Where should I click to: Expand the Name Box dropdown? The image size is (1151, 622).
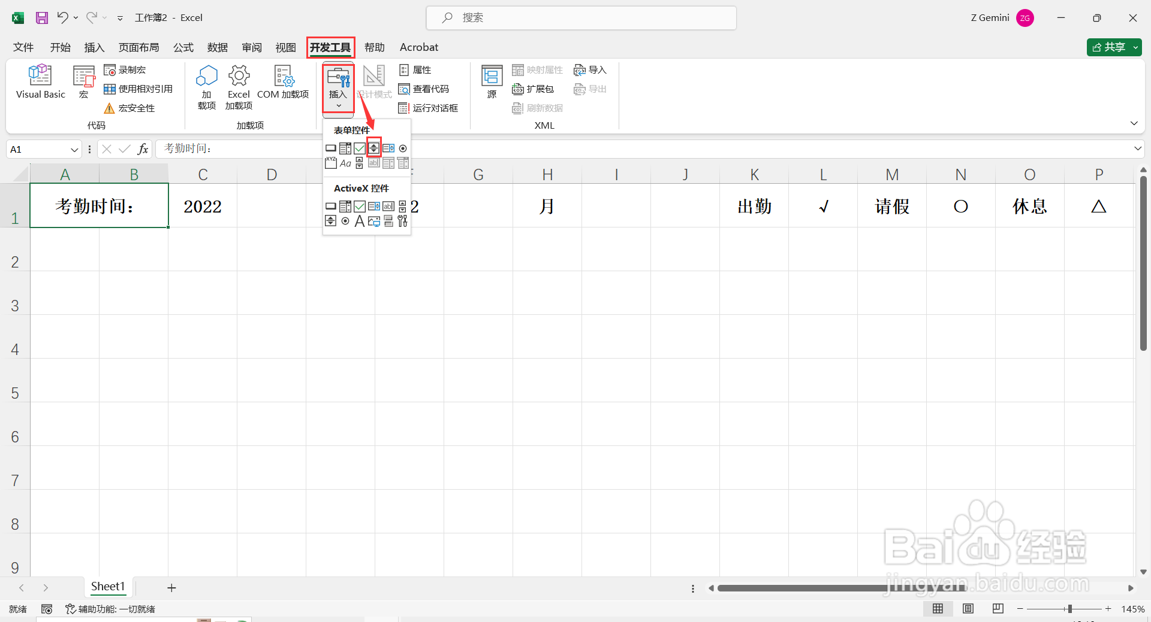(74, 150)
